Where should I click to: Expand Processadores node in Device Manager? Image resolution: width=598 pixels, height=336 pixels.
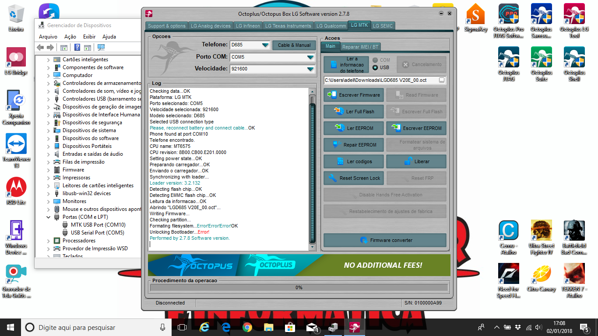coord(49,241)
